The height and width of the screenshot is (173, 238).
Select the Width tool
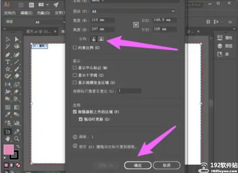(8, 91)
